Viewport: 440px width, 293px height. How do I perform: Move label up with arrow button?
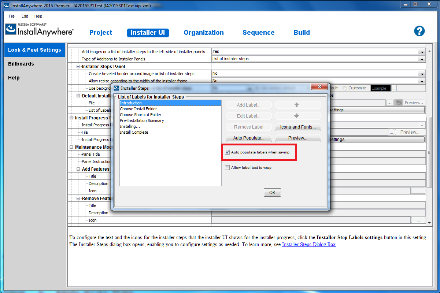point(298,105)
